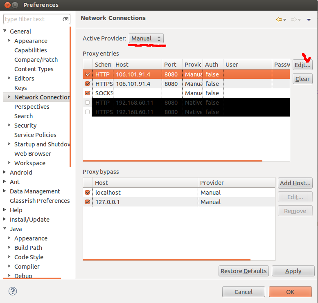Open the back history dropdown arrow
This screenshot has width=318, height=303.
(x=285, y=20)
